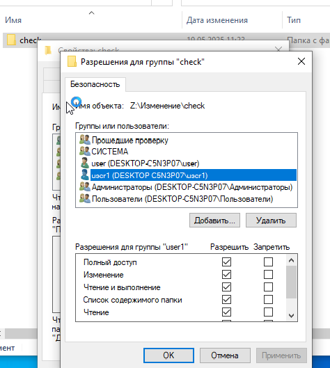This screenshot has height=368, width=330.
Task: Click the 'Полный доступ' permission label
Action: pos(110,262)
